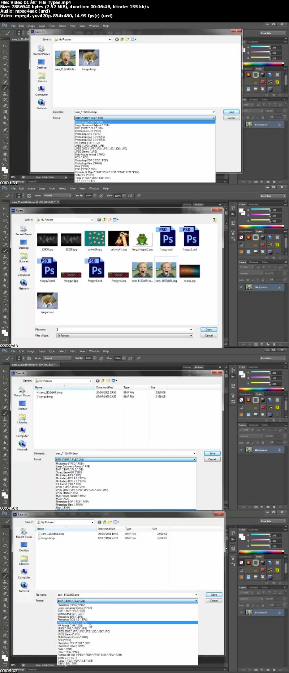Click the Open button in Open dialog
289x673 pixels.
[209, 329]
